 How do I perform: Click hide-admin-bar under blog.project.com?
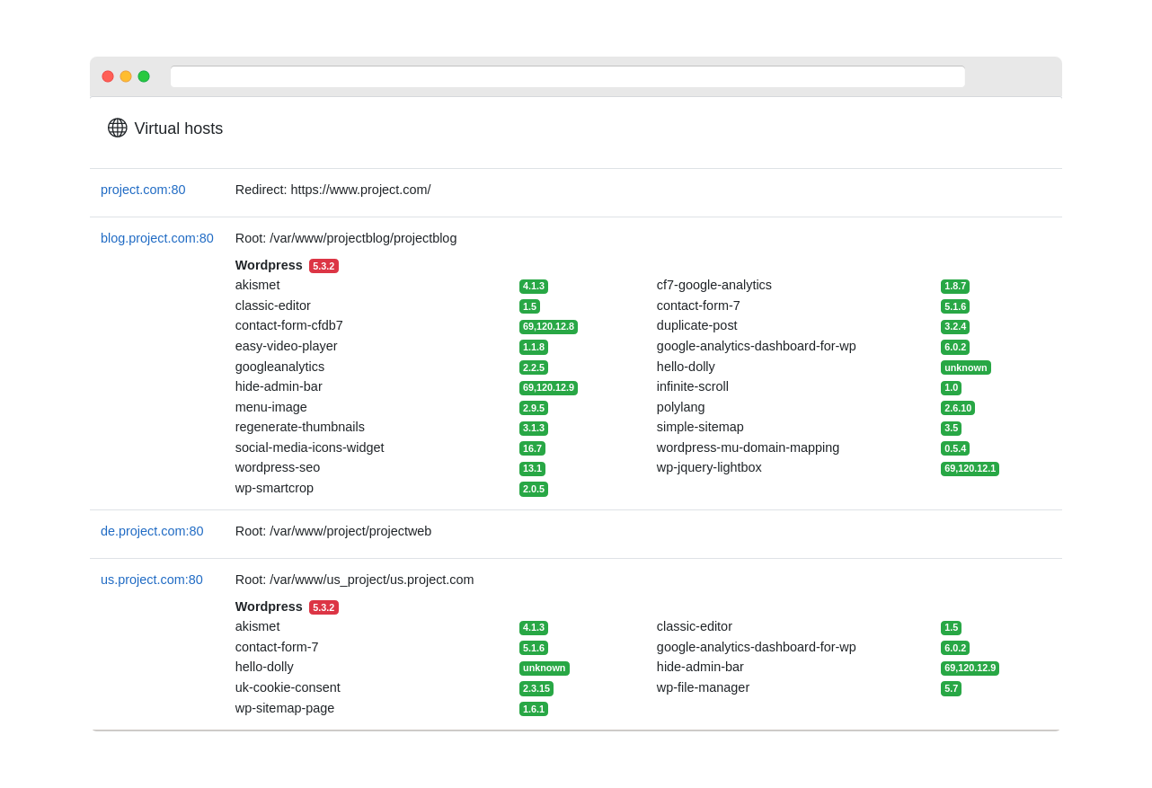coord(279,386)
